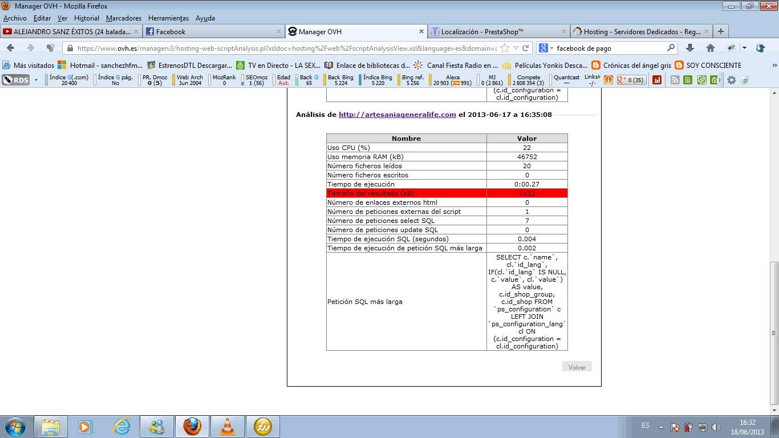Open the artesaniageneralife.com link

point(397,115)
